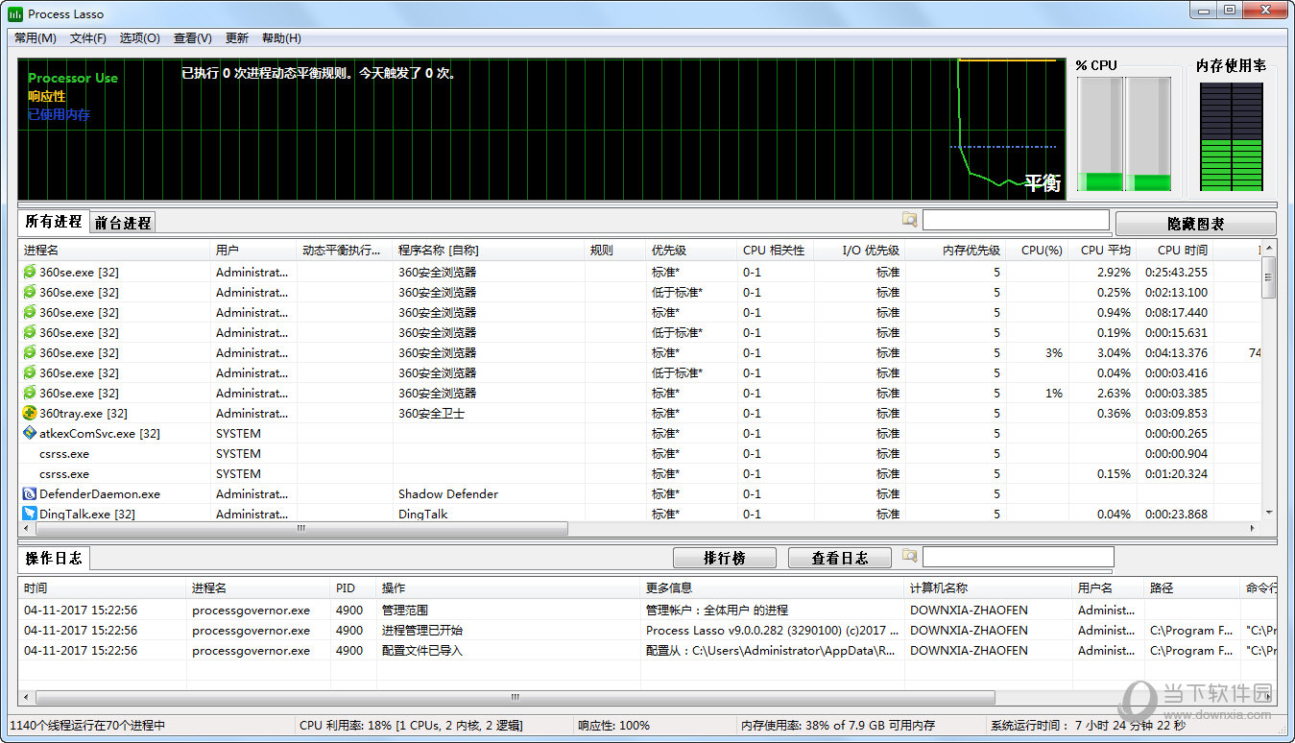Open the 文件(F) menu

pos(88,38)
